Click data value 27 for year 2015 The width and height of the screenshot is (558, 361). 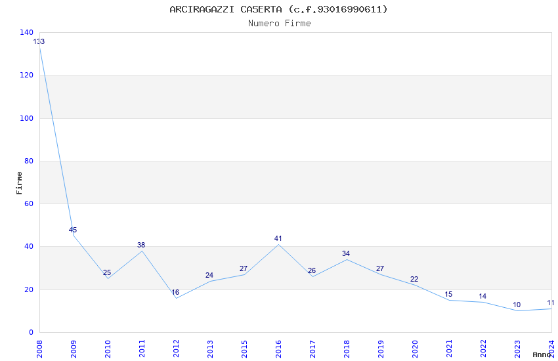click(244, 268)
